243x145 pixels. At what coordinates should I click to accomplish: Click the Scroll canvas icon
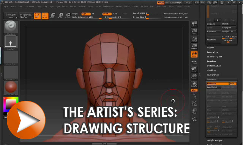tap(194, 24)
